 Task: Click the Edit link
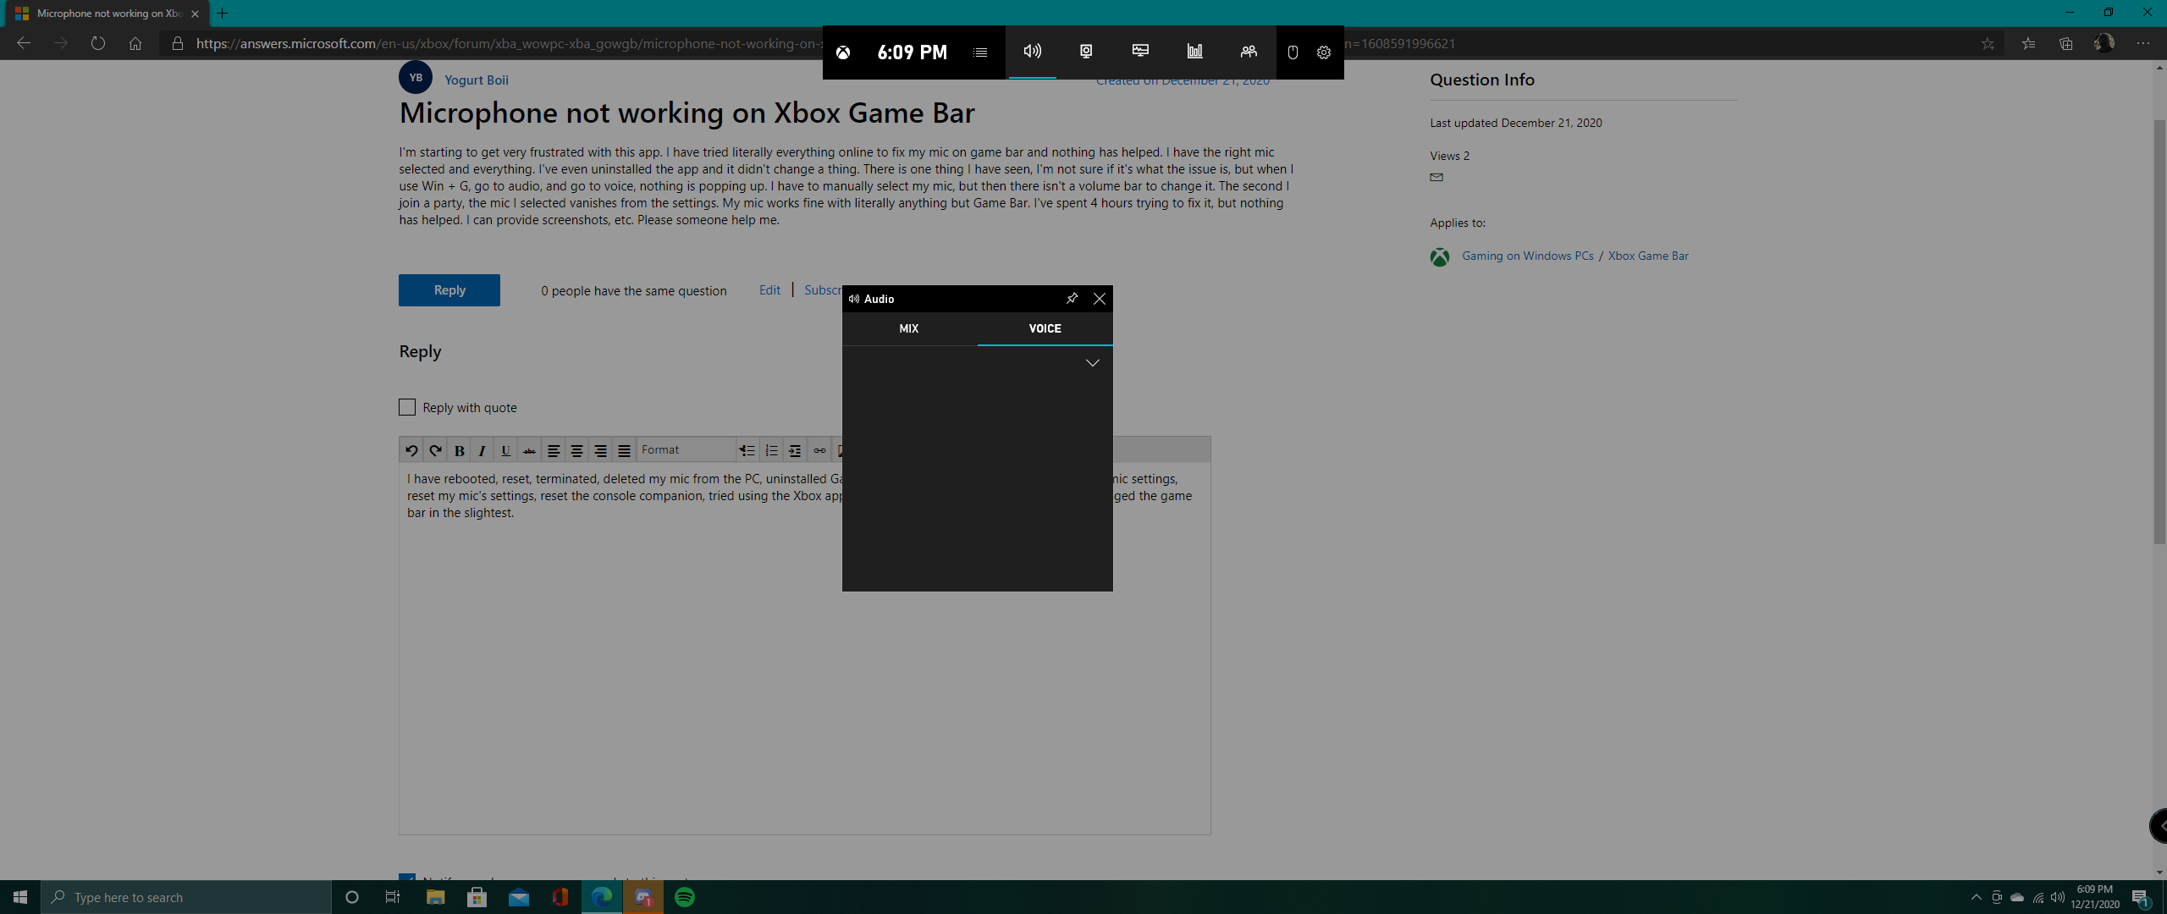(x=769, y=290)
